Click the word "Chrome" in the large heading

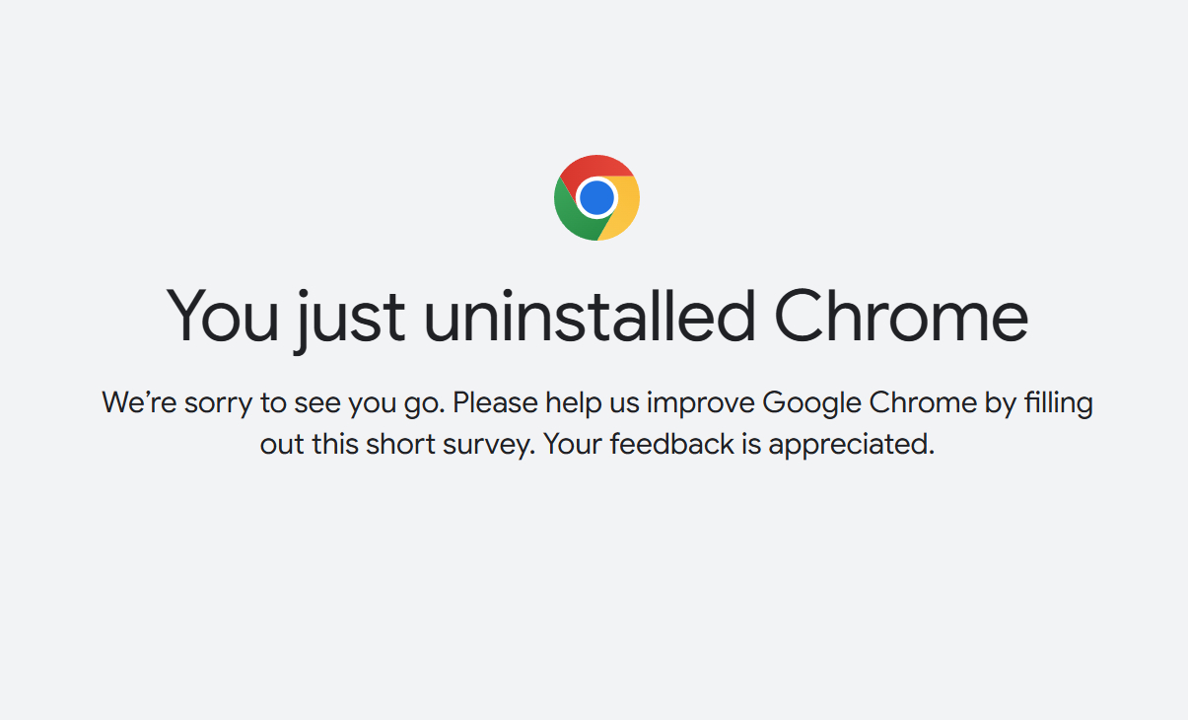[x=900, y=316]
